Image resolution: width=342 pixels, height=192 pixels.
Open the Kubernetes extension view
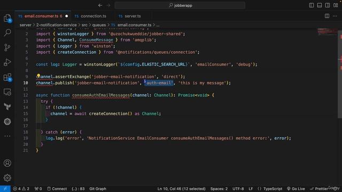(7, 122)
